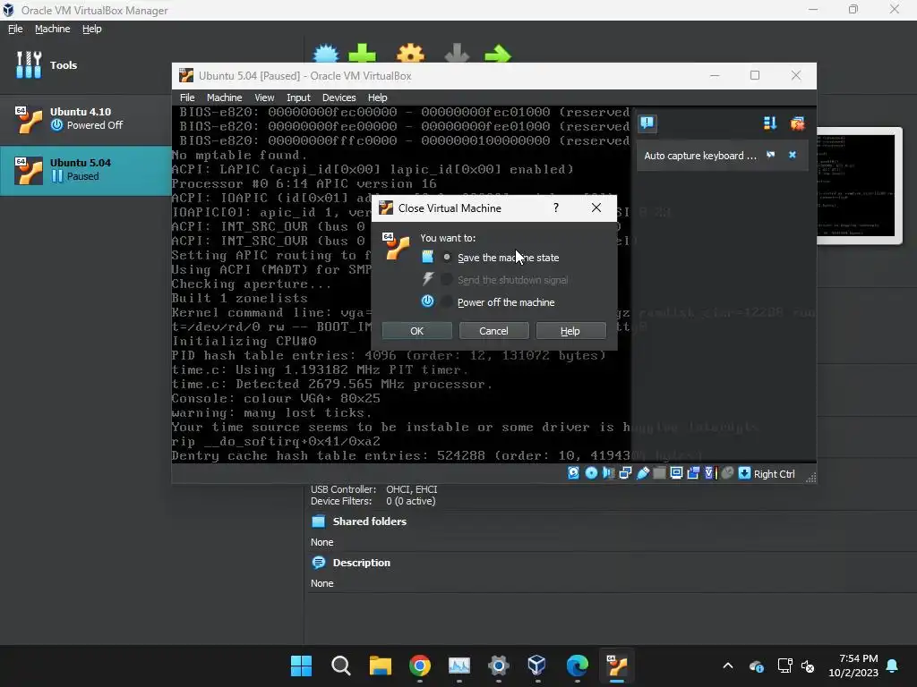
Task: Click the notification center icon in VM window
Action: pyautogui.click(x=647, y=123)
